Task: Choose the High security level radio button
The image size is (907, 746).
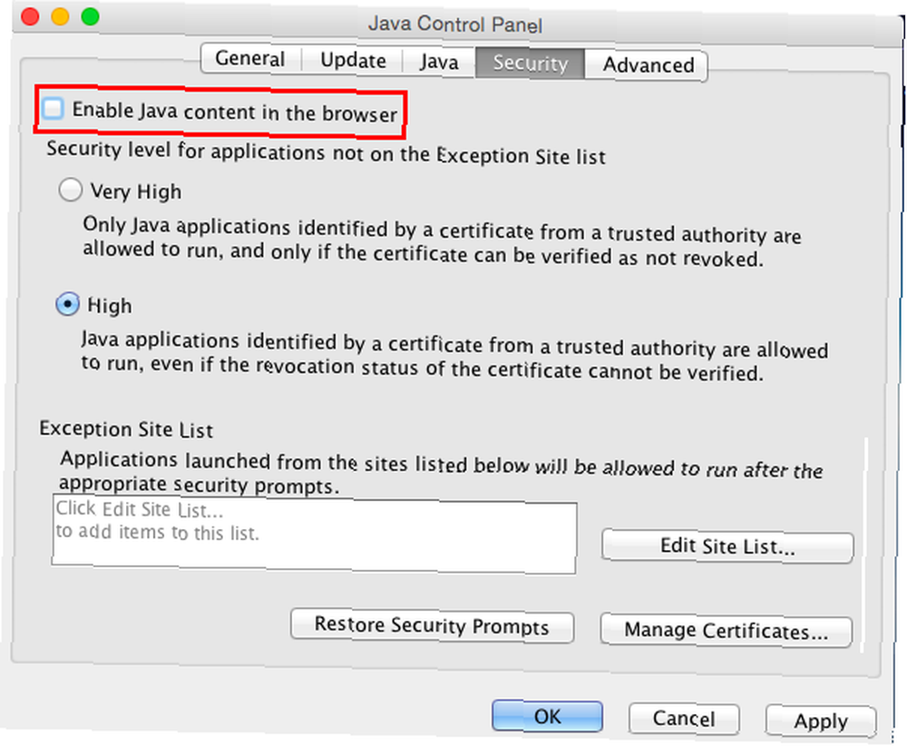Action: tap(68, 304)
